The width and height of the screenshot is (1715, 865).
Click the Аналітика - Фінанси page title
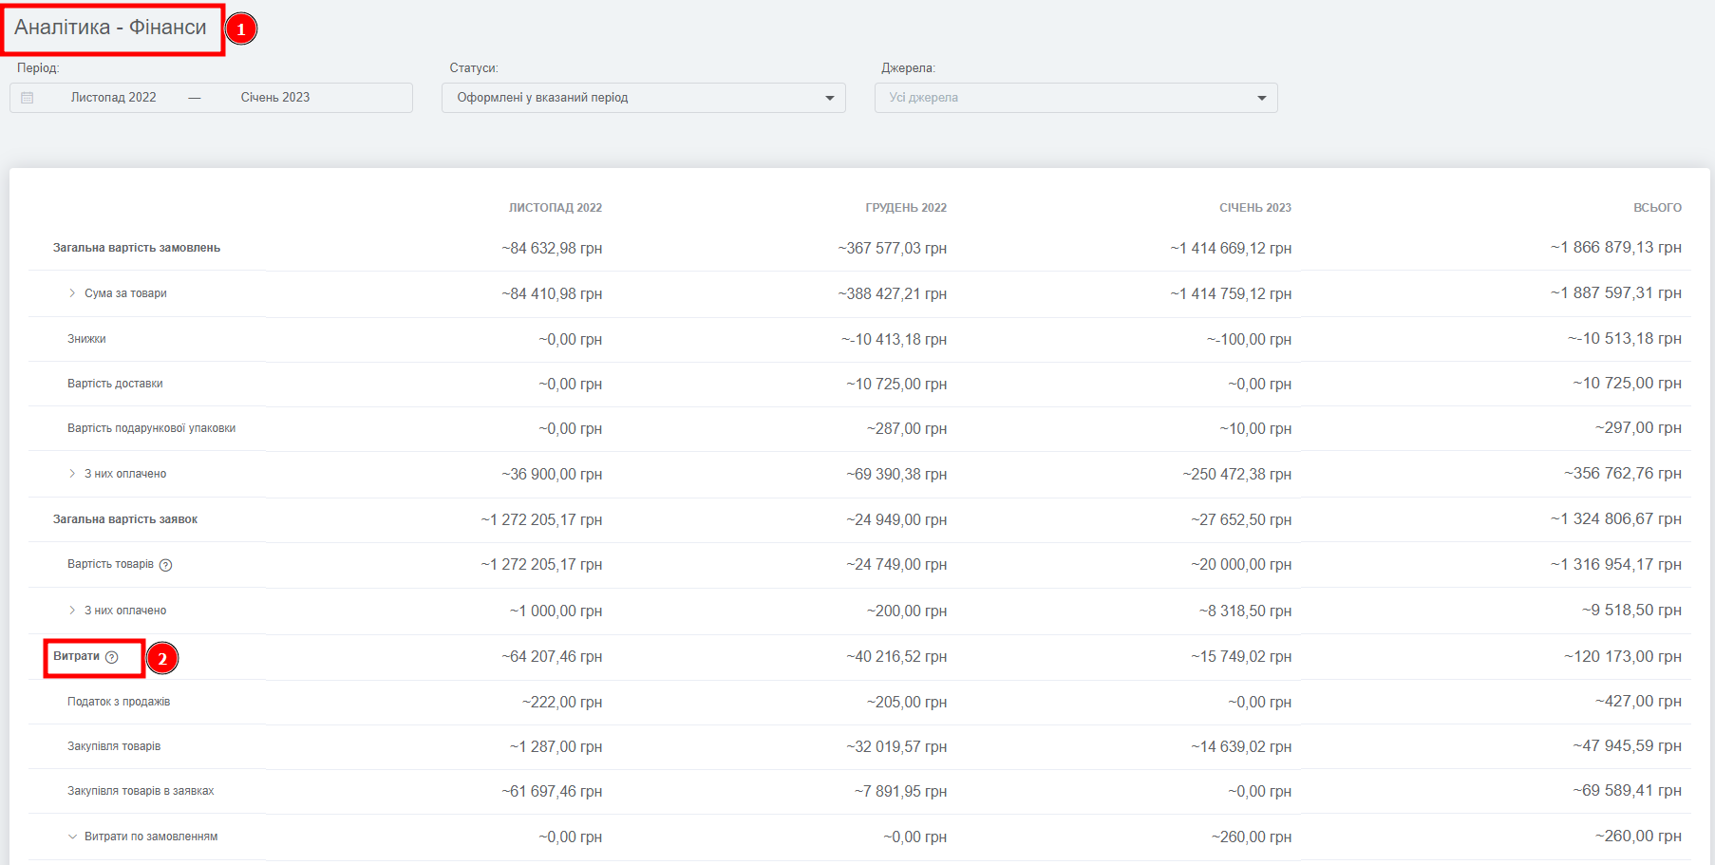pyautogui.click(x=110, y=28)
